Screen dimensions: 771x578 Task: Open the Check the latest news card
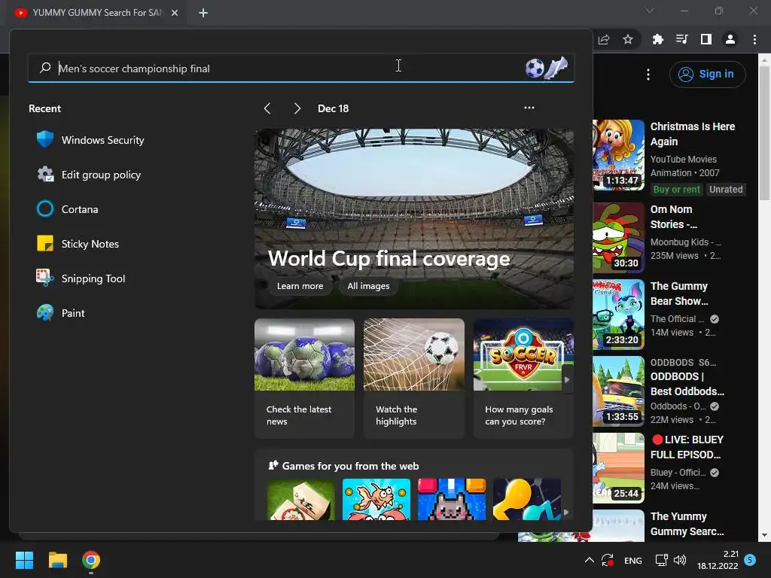[304, 378]
